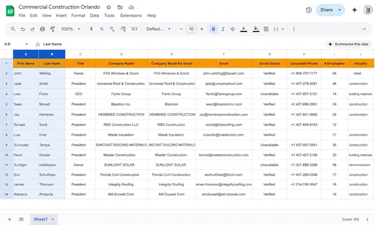Click the Share button
375x225 pixels.
(x=326, y=10)
